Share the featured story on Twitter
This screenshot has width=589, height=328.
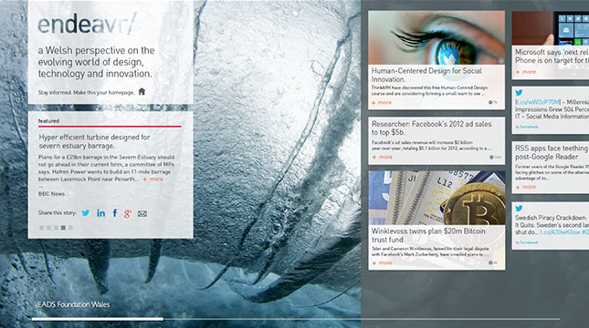86,213
